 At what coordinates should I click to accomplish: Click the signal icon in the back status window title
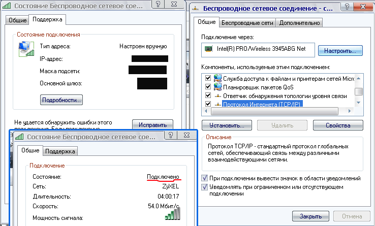pos(7,6)
